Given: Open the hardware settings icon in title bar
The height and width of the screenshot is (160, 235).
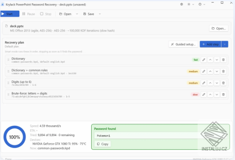Looking at the screenshot, I should (182, 5).
